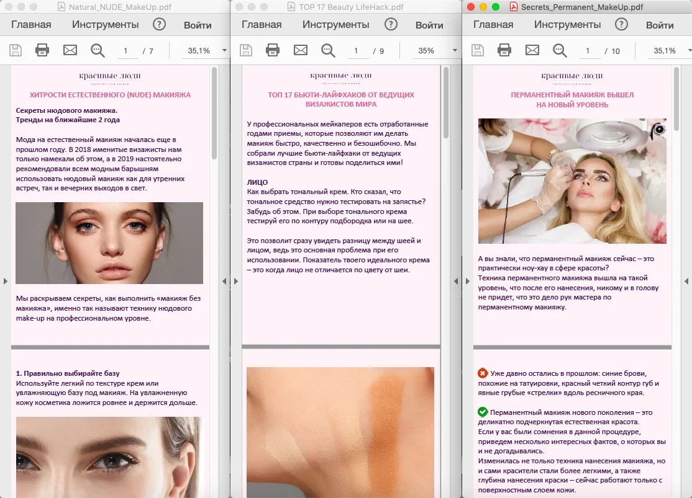This screenshot has height=498, width=692.
Task: Click the envelope share icon in TOP 17 window
Action: tap(300, 50)
